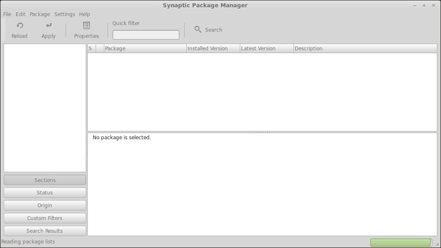Click the "Reading package lists" status text

point(28,242)
